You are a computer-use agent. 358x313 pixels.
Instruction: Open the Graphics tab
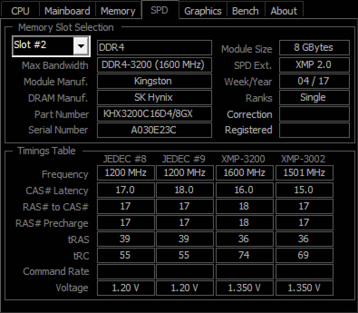[x=203, y=11]
